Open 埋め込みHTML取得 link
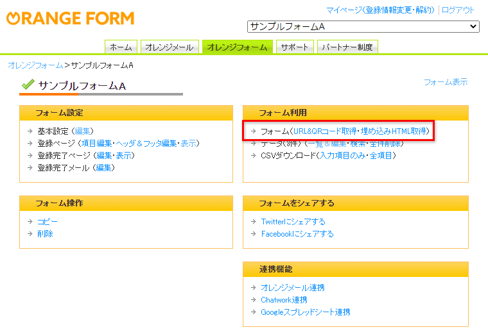 click(x=394, y=131)
